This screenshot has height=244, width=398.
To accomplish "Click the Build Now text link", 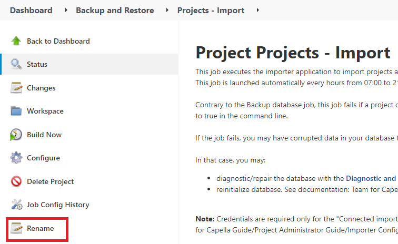I will click(x=44, y=135).
